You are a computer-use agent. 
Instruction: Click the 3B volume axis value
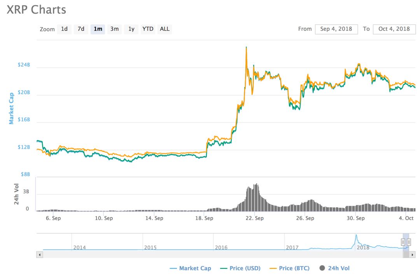[26, 191]
